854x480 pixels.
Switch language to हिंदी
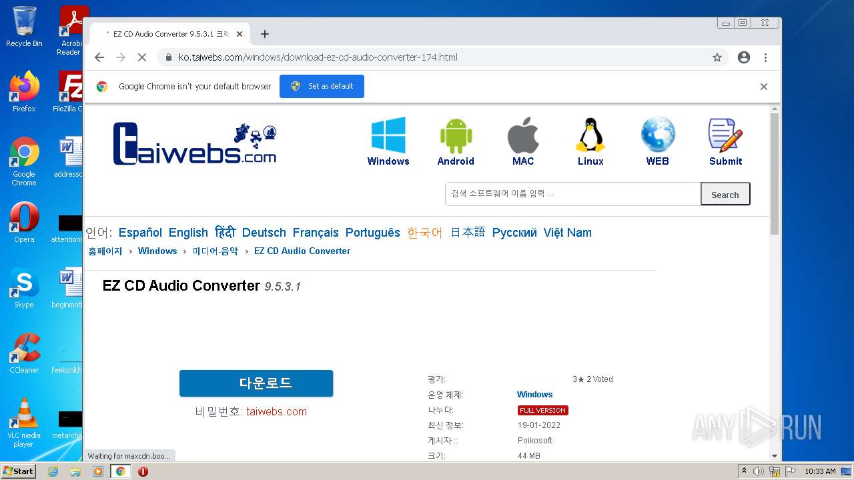pyautogui.click(x=225, y=233)
